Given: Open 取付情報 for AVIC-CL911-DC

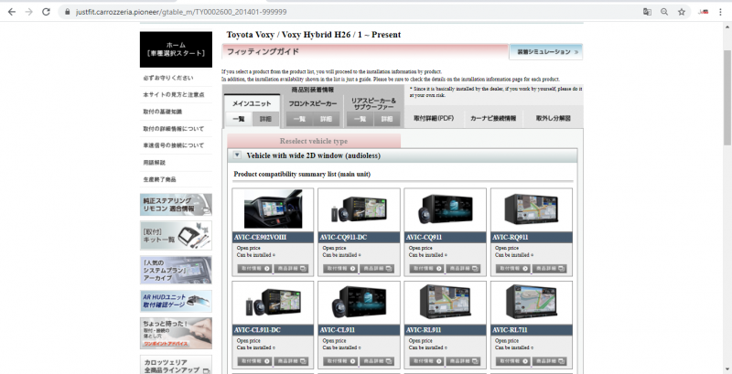Looking at the screenshot, I should coord(255,361).
